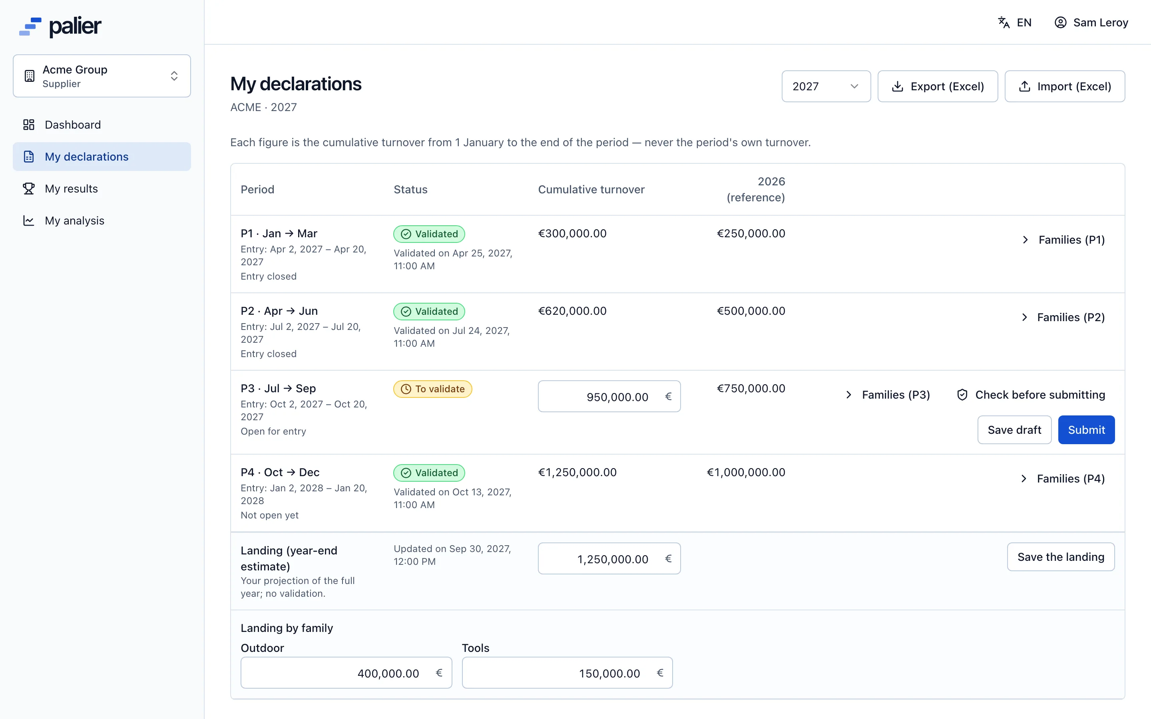1151x719 pixels.
Task: Open the Acme Group organization switcher
Action: 102,76
